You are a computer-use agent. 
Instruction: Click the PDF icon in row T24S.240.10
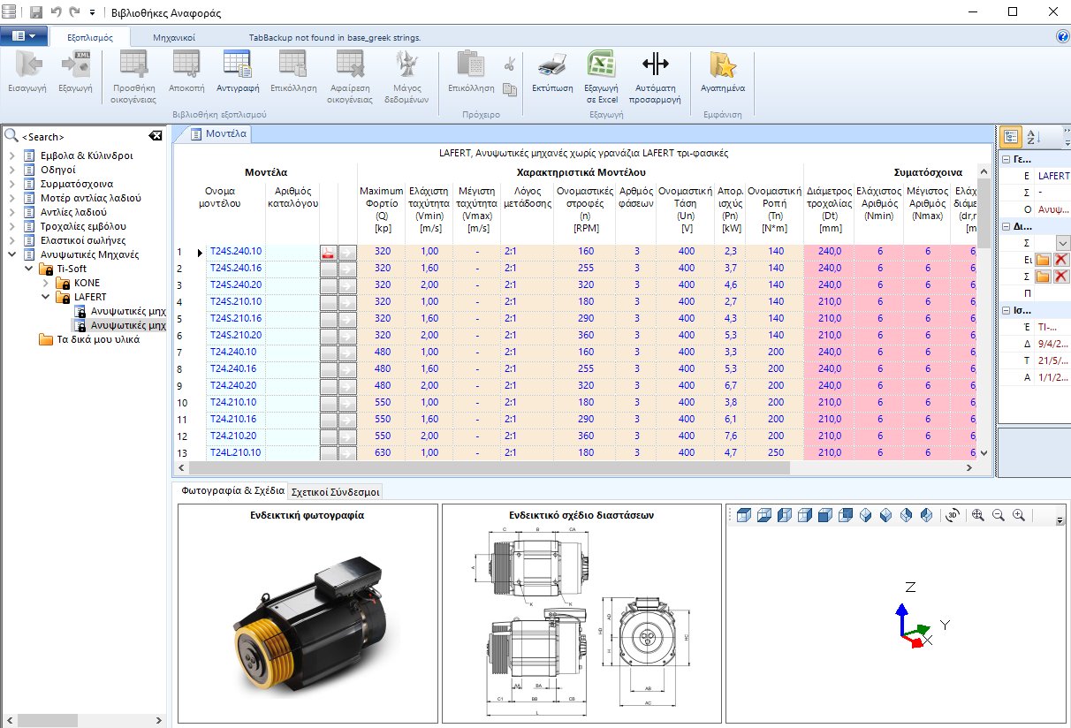click(328, 253)
